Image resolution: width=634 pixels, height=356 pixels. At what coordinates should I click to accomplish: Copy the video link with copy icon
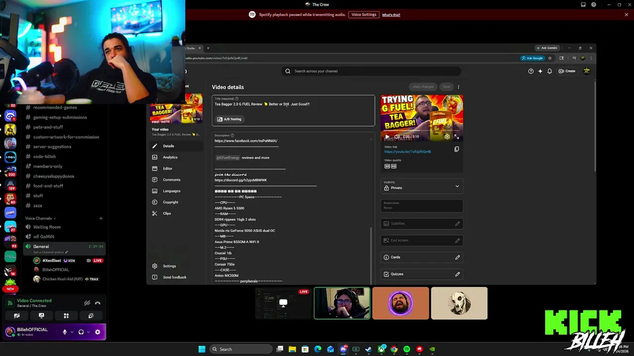[457, 149]
